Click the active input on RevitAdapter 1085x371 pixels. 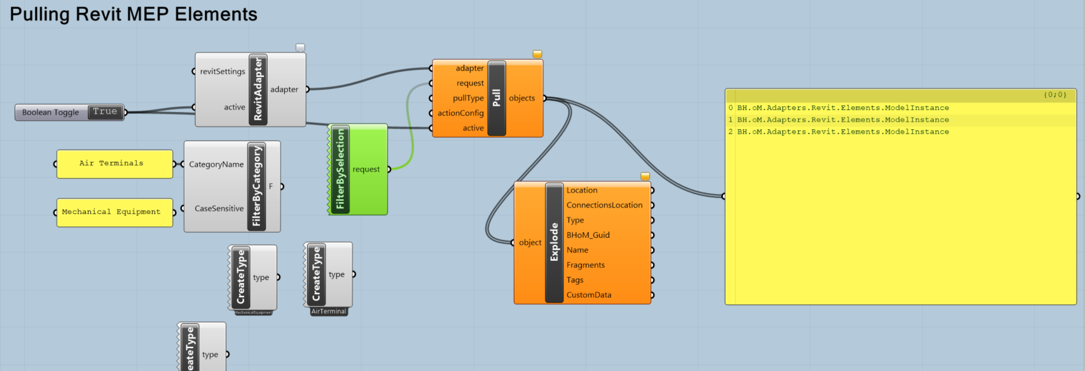[233, 107]
